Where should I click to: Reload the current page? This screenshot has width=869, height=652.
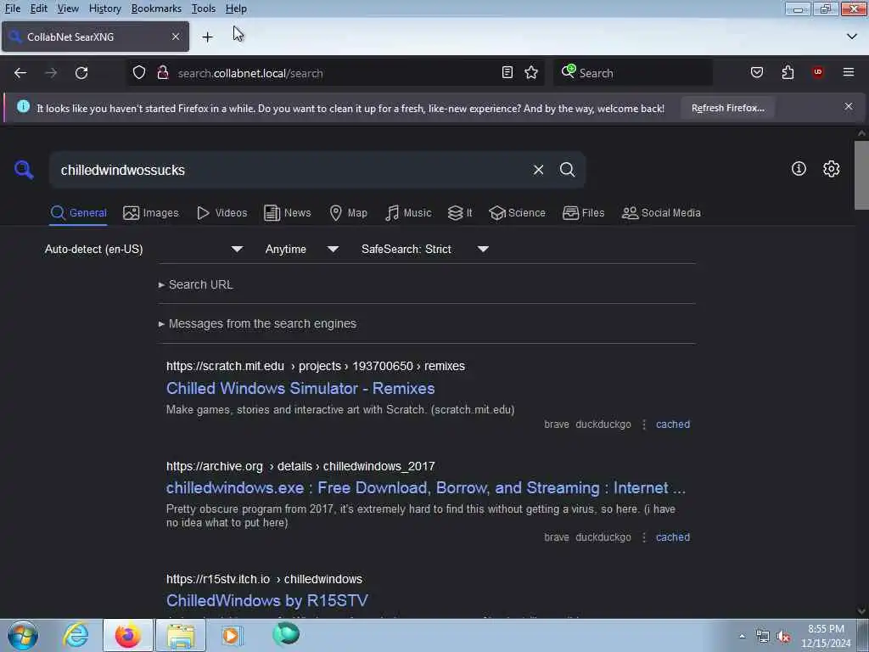coord(81,73)
